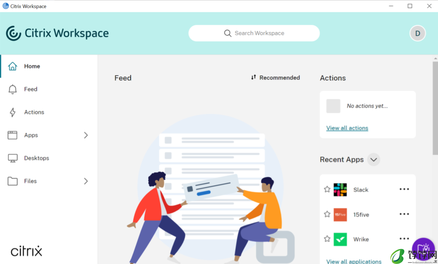438x264 pixels.
Task: Click the Files folder icon
Action: pyautogui.click(x=13, y=181)
